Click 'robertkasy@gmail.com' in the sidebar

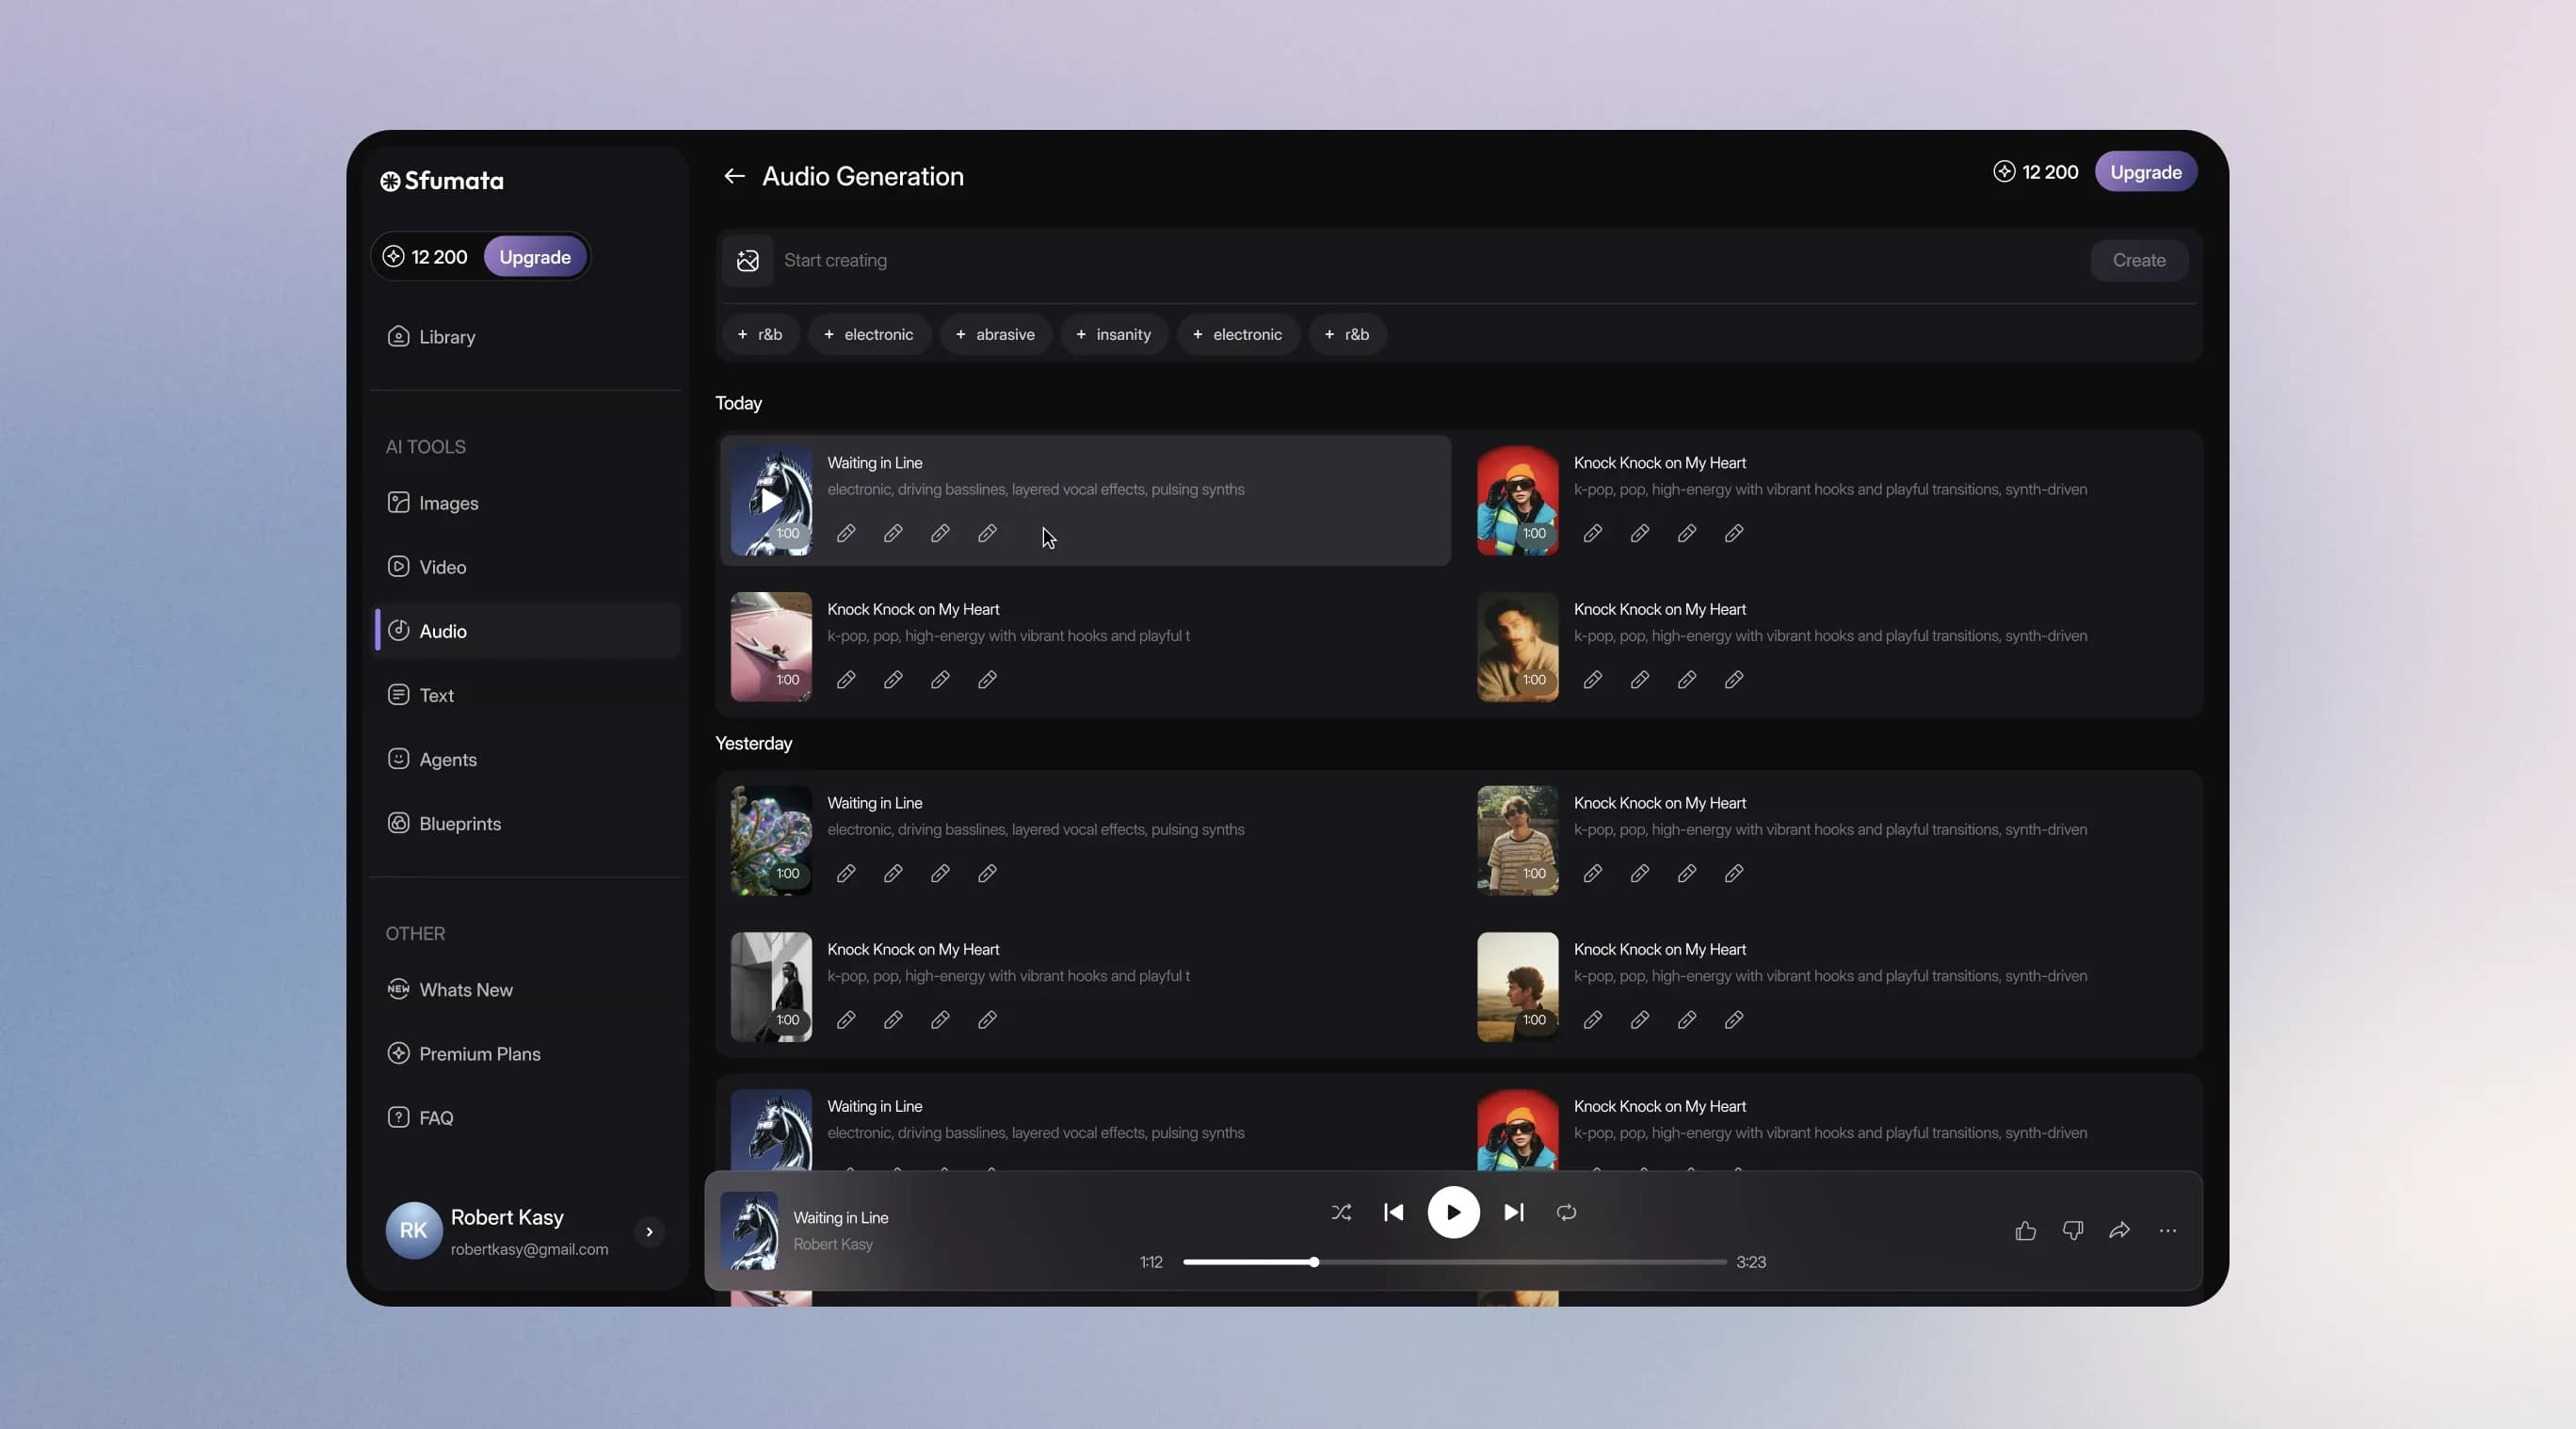point(529,1250)
